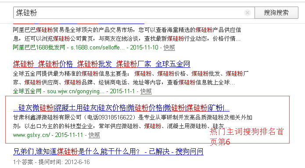Focus the search field containing 煤硅粉
The height and width of the screenshot is (168, 305).
[x=129, y=13]
